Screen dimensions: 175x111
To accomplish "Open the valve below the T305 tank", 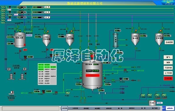I will coord(160,48).
